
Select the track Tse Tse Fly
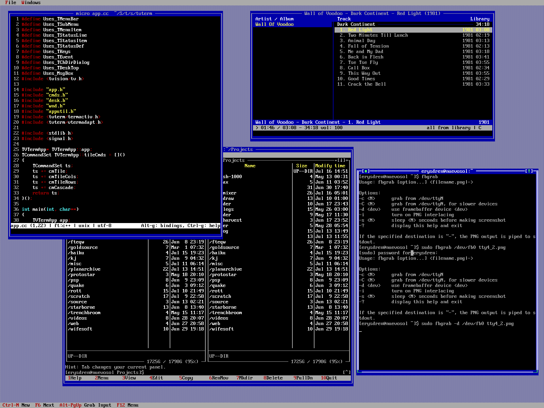click(362, 63)
